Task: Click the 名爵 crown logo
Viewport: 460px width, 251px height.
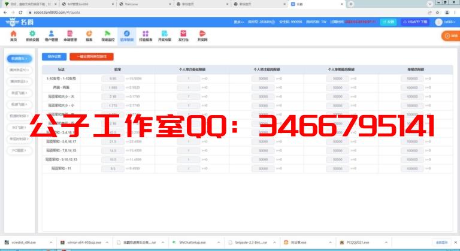Action: (20, 22)
